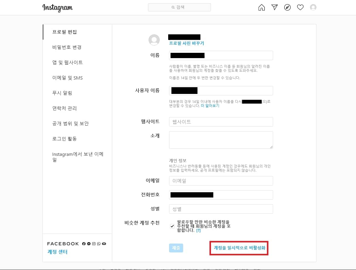Screen dimensions: 356x270
Task: Click the FACEBOOK brand label
Action: (63, 244)
